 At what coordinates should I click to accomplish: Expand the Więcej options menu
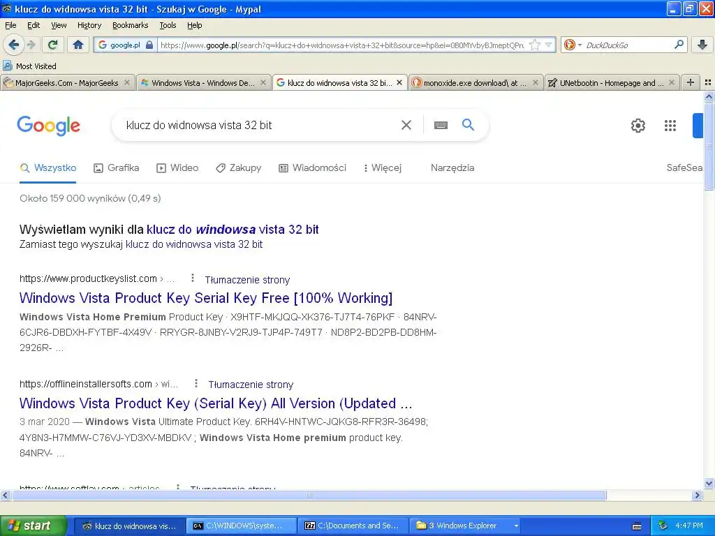coord(383,167)
